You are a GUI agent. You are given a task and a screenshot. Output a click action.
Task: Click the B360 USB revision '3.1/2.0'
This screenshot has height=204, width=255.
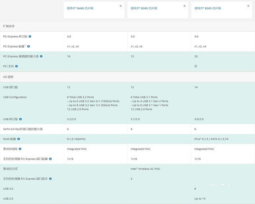click(x=135, y=119)
